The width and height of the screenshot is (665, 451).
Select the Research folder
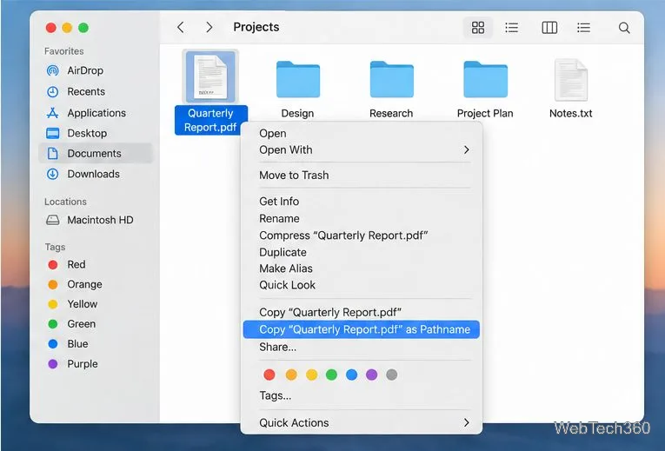click(391, 80)
